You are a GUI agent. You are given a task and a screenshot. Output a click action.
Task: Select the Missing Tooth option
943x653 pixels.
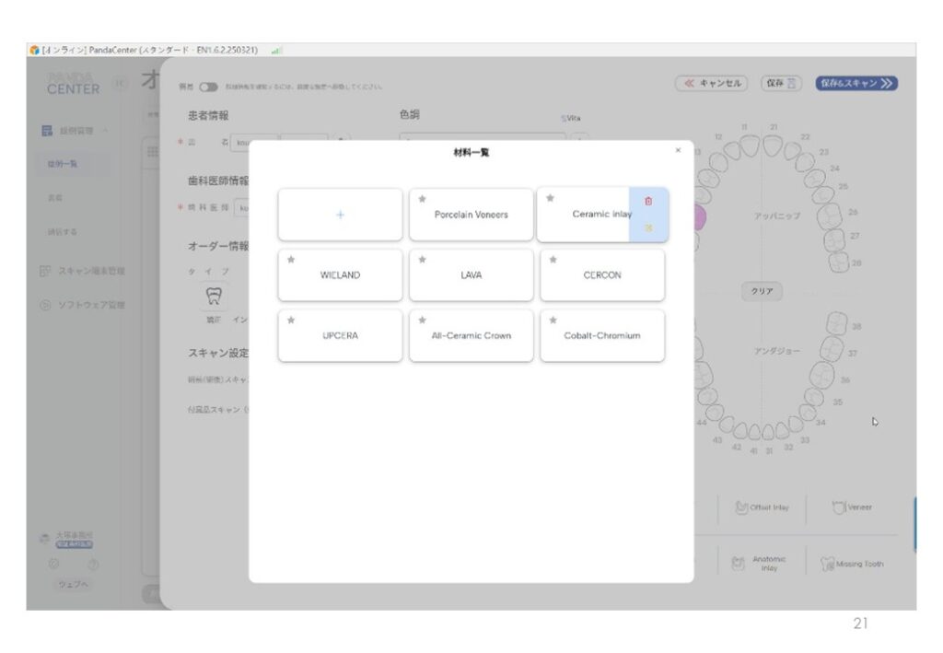coord(852,563)
